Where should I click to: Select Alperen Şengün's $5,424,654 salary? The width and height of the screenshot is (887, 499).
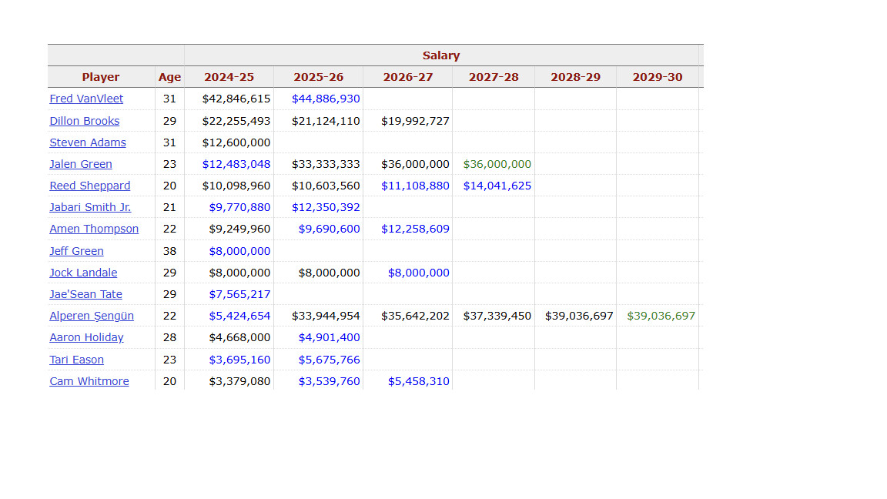tap(239, 316)
